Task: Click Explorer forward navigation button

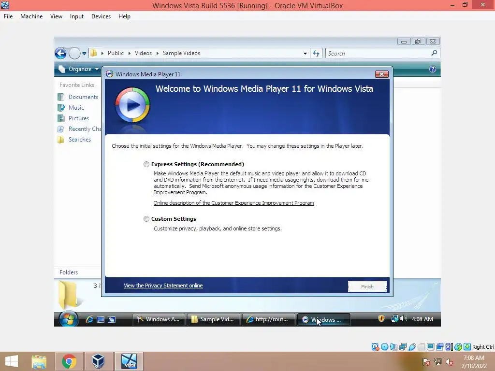Action: pos(74,53)
